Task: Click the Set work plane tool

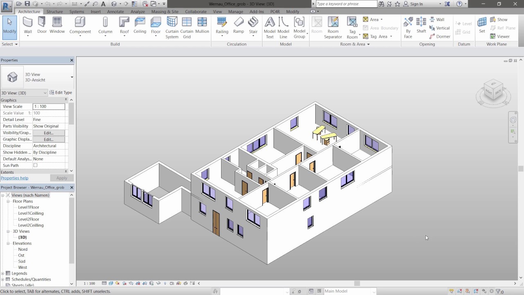Action: point(482,25)
